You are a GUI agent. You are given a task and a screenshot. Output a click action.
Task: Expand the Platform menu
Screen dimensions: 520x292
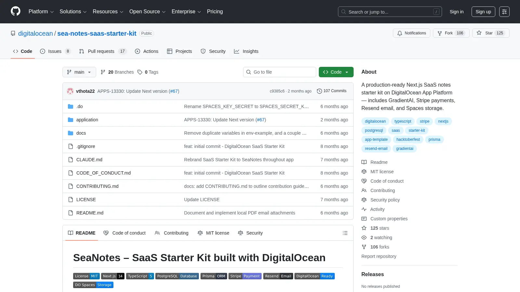pos(41,12)
